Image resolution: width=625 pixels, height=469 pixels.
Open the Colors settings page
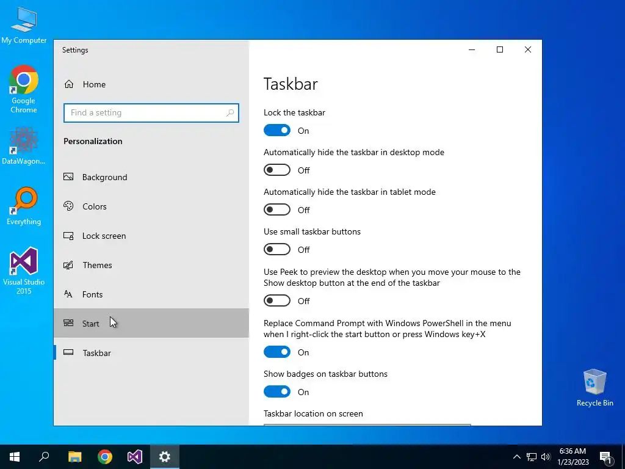(x=151, y=206)
